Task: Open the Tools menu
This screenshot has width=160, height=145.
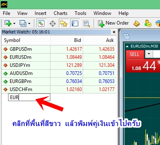Action: point(81,13)
